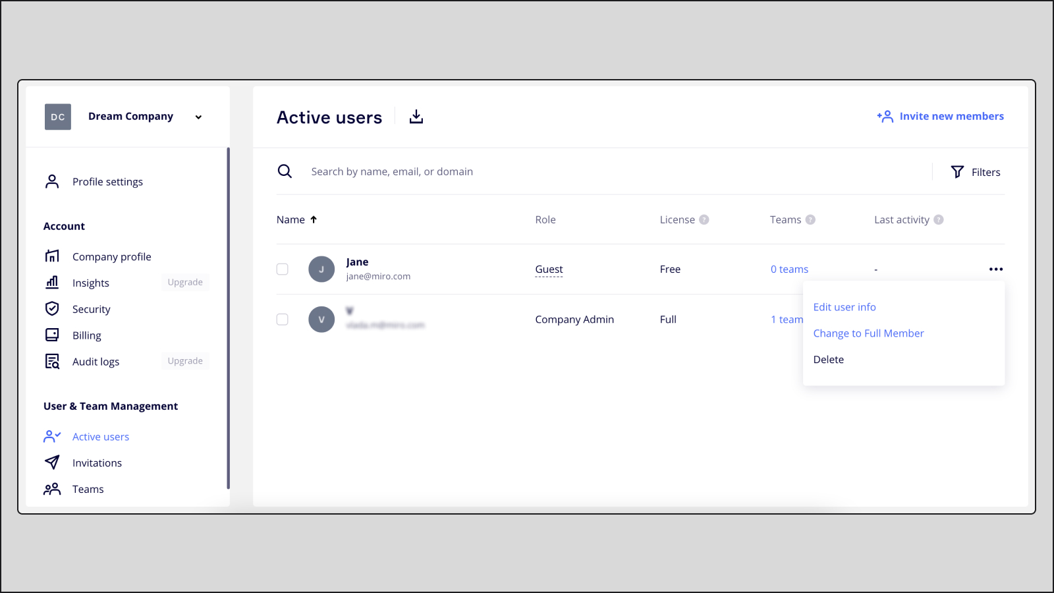The width and height of the screenshot is (1054, 593).
Task: Click the search magnifier icon
Action: (x=285, y=171)
